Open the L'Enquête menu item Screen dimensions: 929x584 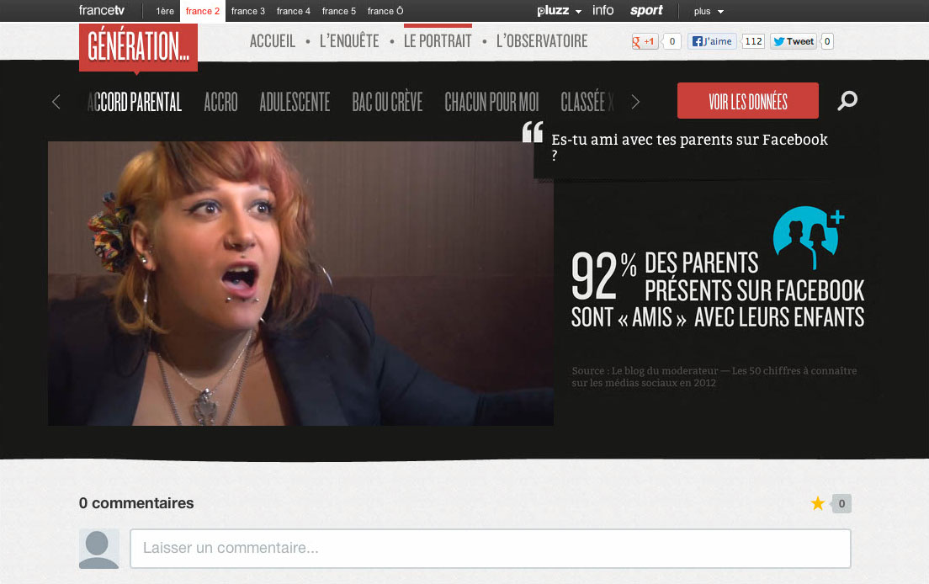349,41
